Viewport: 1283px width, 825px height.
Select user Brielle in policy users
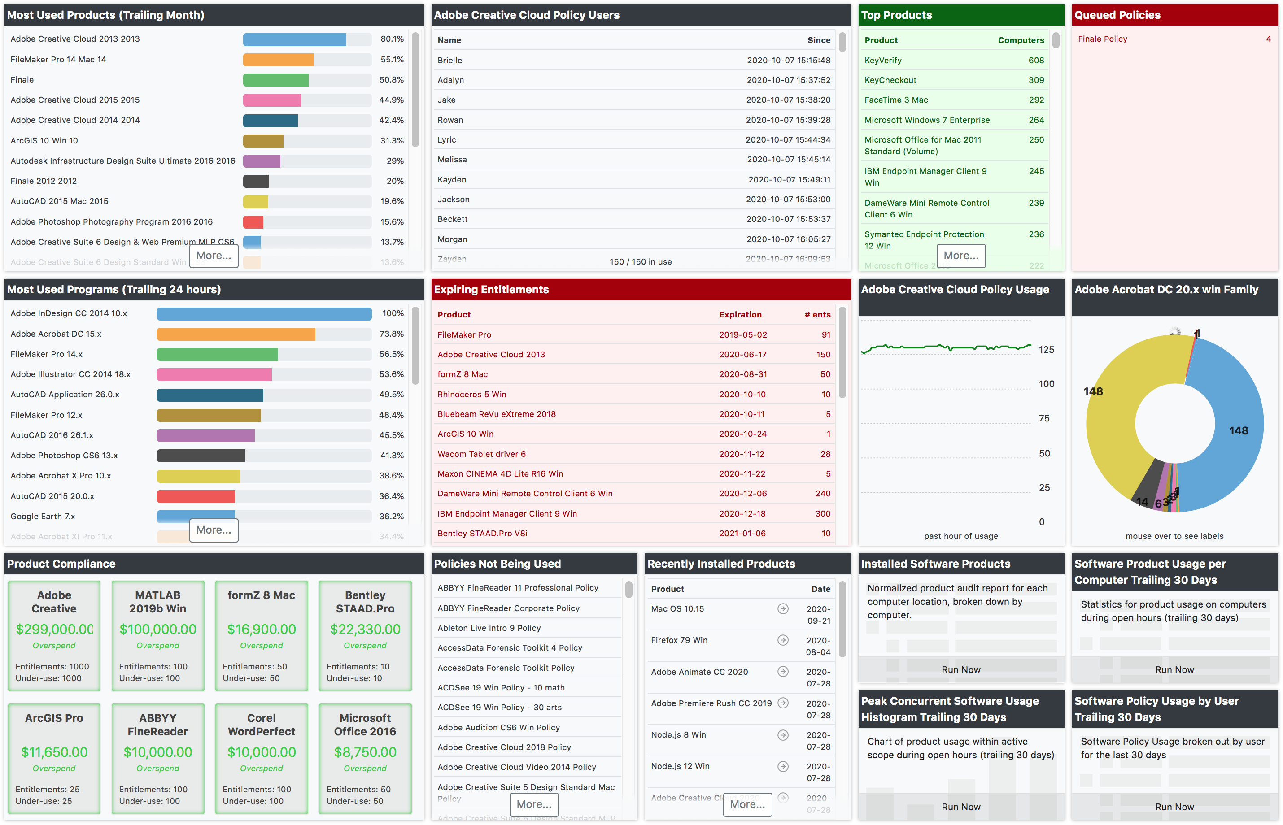click(633, 60)
